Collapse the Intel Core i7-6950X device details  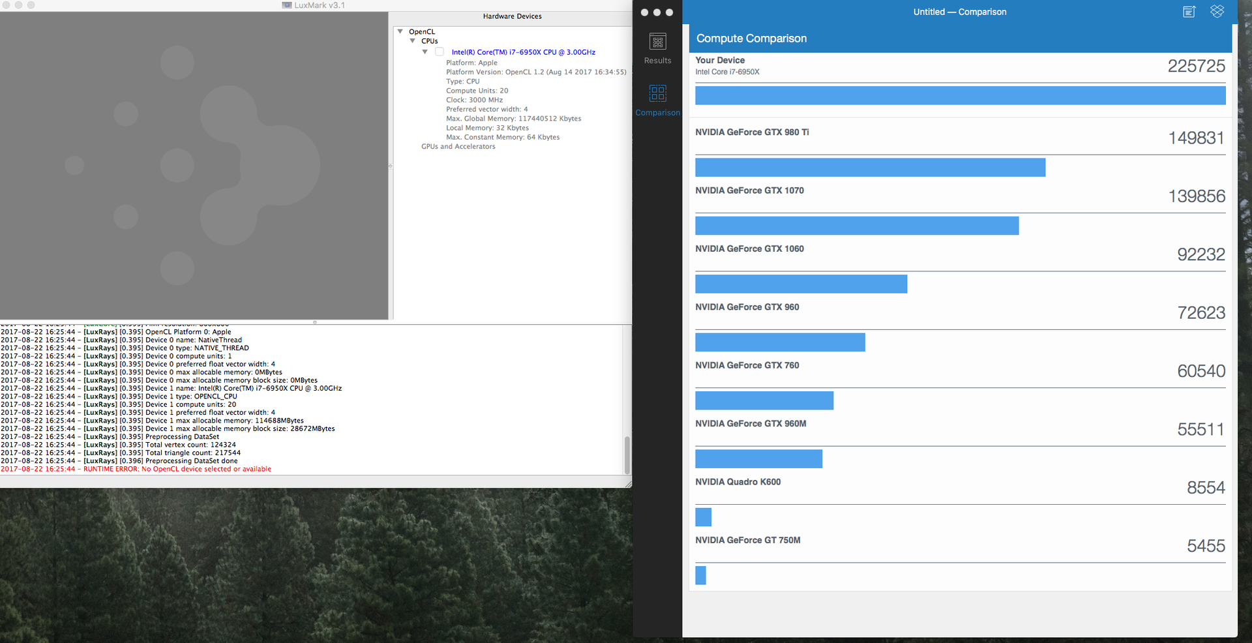coord(425,52)
